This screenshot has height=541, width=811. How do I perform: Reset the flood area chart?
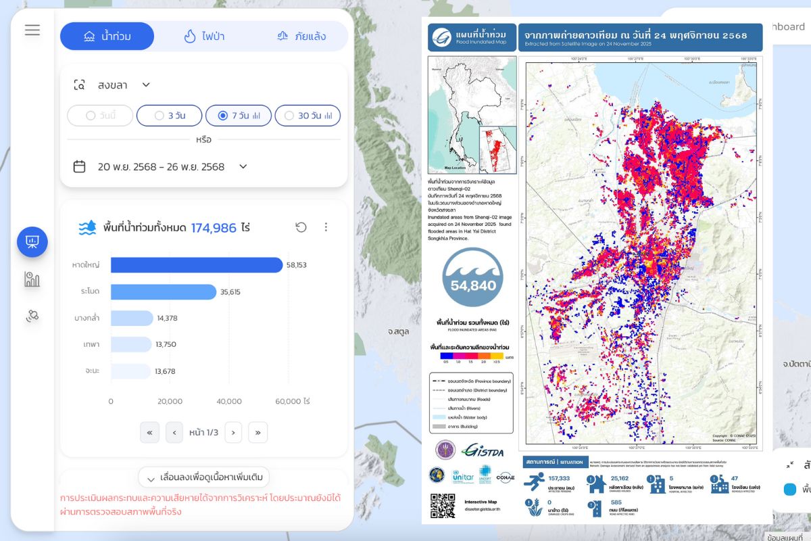[x=301, y=227]
